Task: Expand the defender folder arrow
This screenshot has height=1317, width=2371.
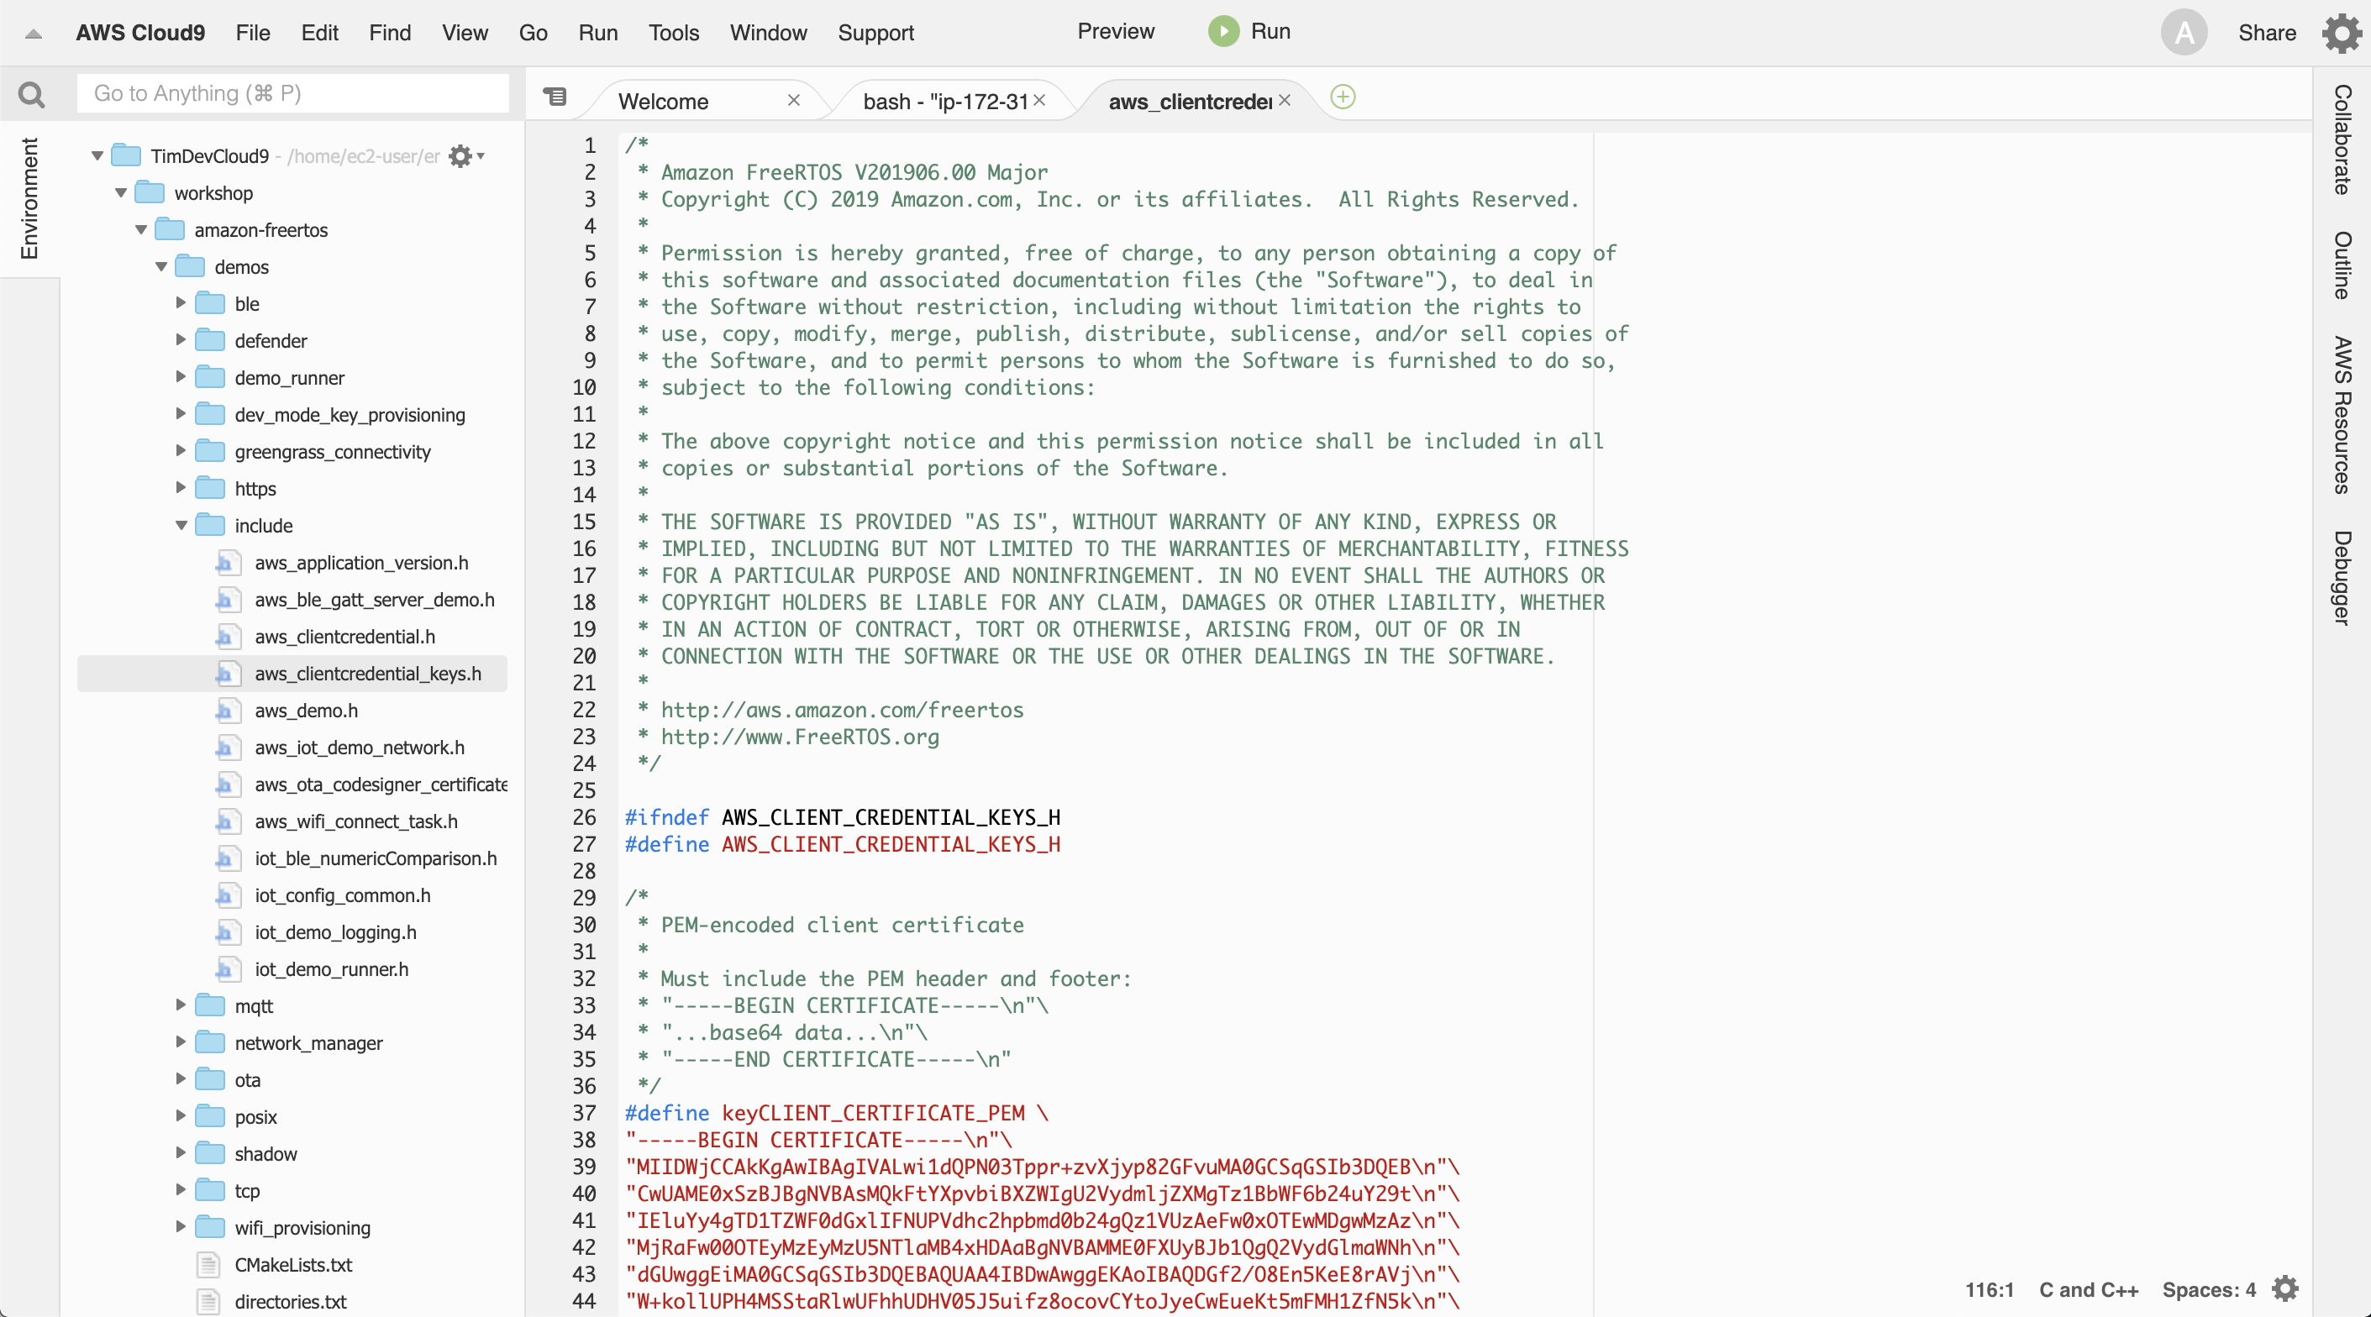Action: click(x=181, y=339)
